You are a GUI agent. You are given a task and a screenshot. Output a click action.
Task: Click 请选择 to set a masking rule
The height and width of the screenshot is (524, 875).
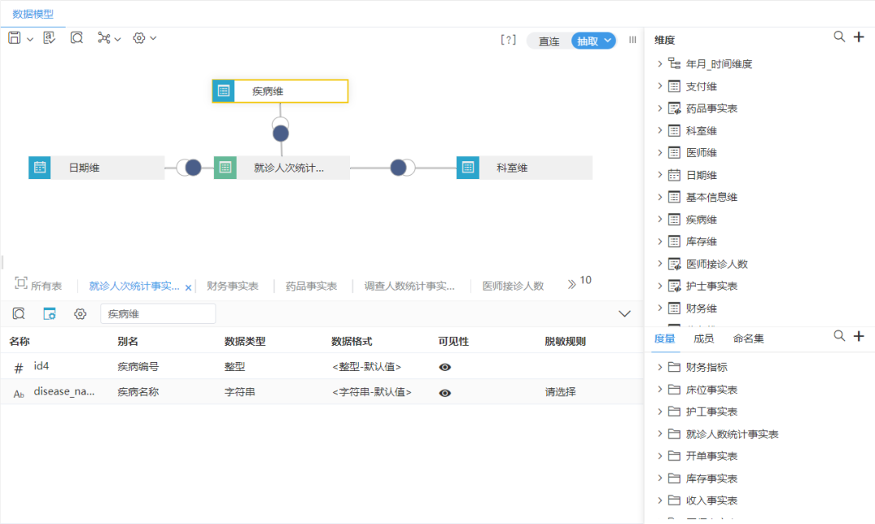point(561,393)
